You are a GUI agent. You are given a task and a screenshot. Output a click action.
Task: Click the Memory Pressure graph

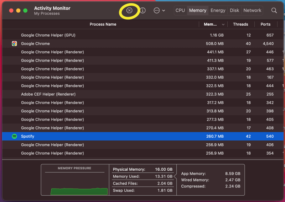click(74, 183)
